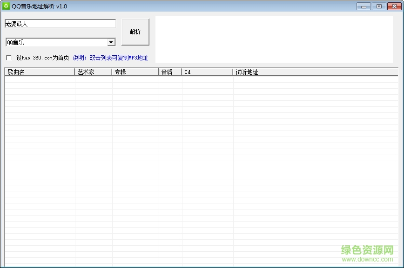Viewport: 404px width, 268px height.
Task: Click the green app icon in title bar
Action: (6, 6)
